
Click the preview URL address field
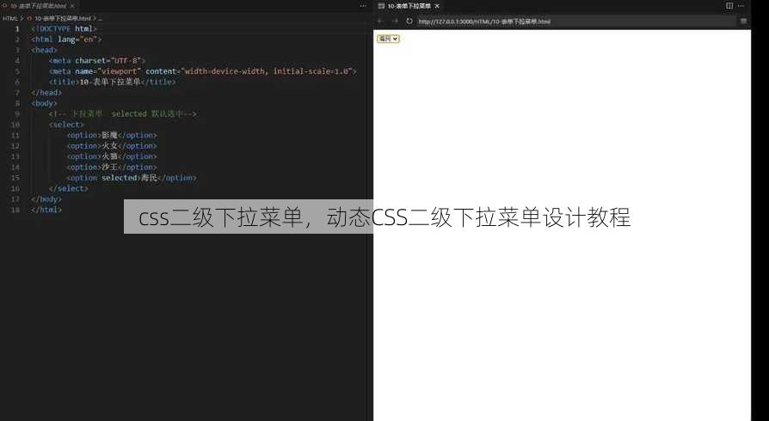coord(575,21)
